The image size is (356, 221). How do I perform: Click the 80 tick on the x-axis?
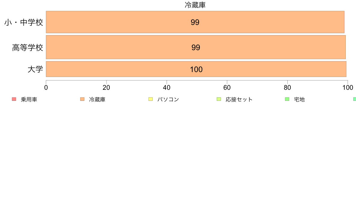[287, 88]
